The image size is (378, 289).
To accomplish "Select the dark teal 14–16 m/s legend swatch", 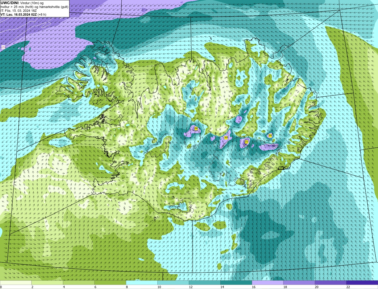I will coord(236,282).
